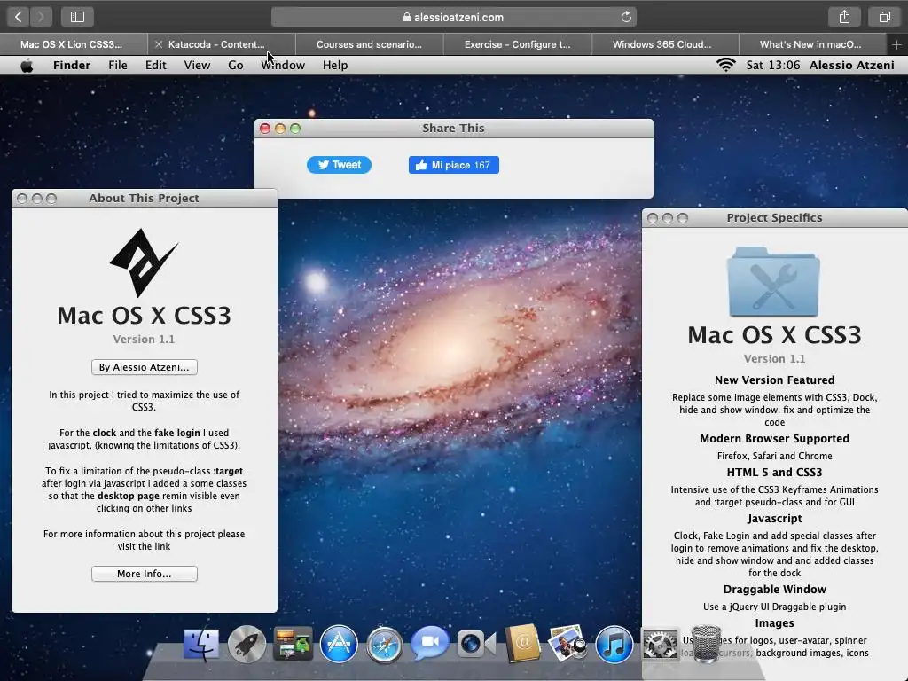
Task: Open the Address Book dock icon
Action: (x=522, y=643)
